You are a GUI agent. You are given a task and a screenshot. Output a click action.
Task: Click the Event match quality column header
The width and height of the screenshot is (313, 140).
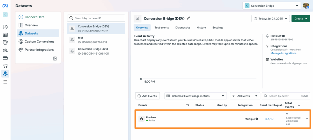tap(271, 105)
